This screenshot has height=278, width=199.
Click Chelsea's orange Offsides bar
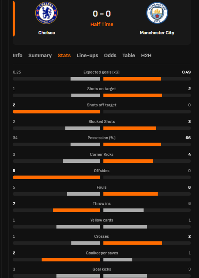[x=56, y=177]
